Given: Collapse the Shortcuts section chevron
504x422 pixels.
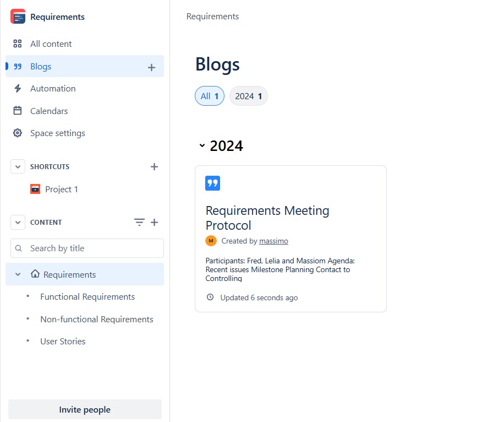Looking at the screenshot, I should click(18, 167).
